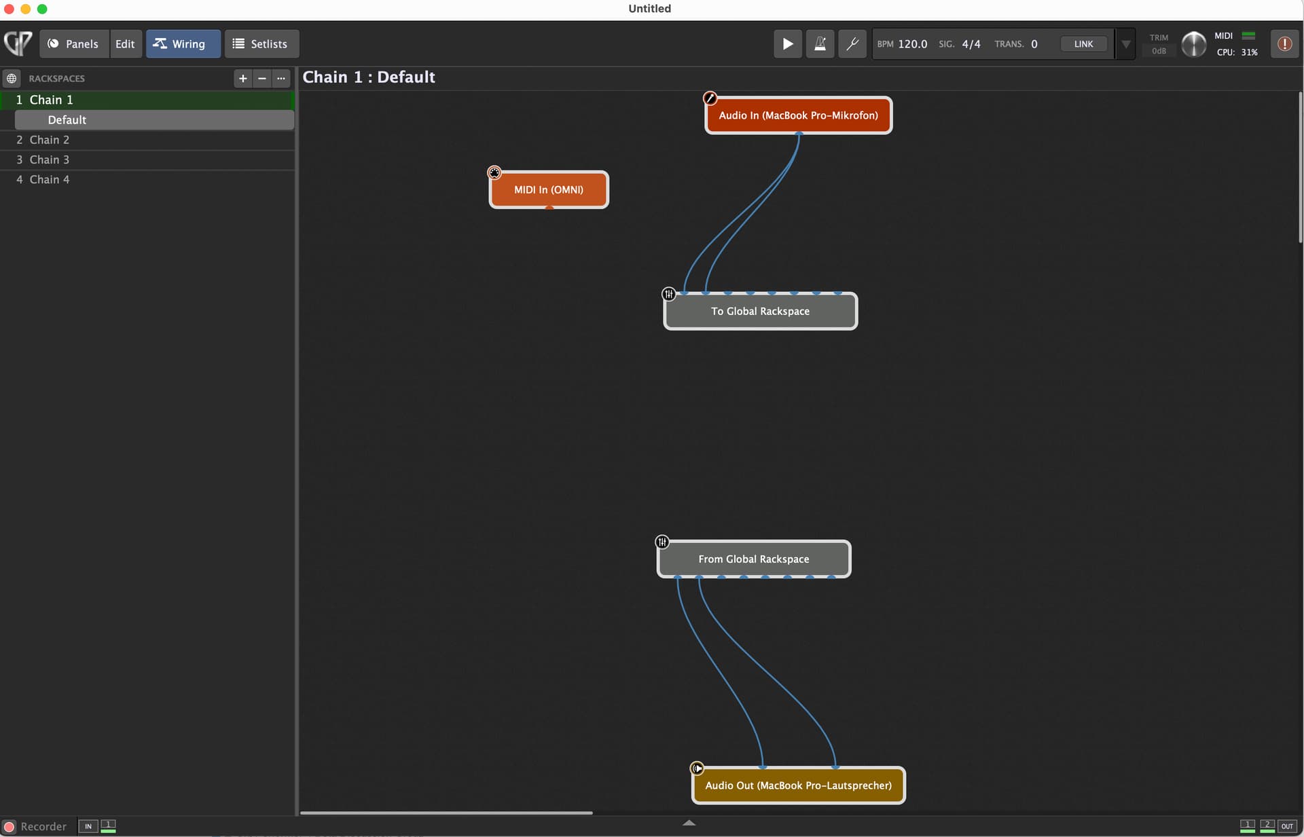
Task: Click the BPM 120.0 tempo field
Action: tap(912, 44)
